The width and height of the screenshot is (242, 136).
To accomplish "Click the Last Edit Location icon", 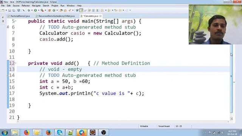I will click(116, 10).
